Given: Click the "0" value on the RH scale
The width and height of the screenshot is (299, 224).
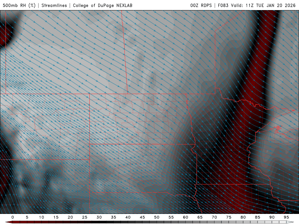Looking at the screenshot, I should [x=13, y=217].
